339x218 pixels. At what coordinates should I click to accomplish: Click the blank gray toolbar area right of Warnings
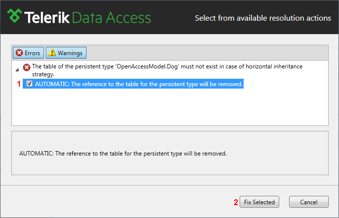tap(207, 53)
